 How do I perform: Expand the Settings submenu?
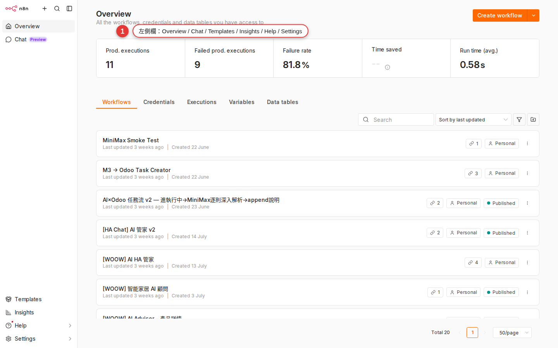pyautogui.click(x=70, y=339)
